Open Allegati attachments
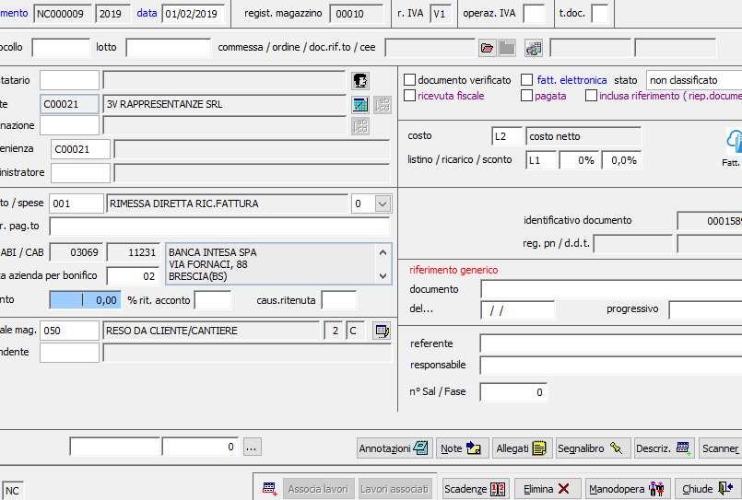 click(x=522, y=448)
